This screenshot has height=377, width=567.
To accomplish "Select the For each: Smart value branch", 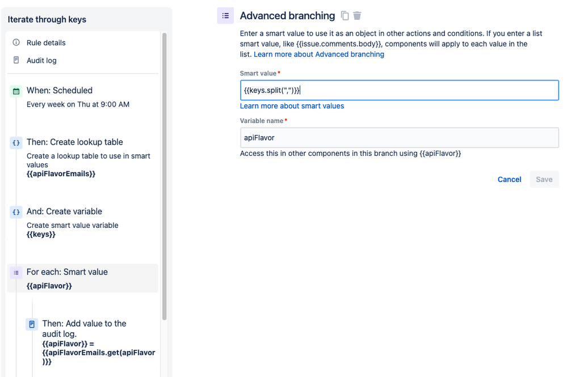I will click(82, 278).
